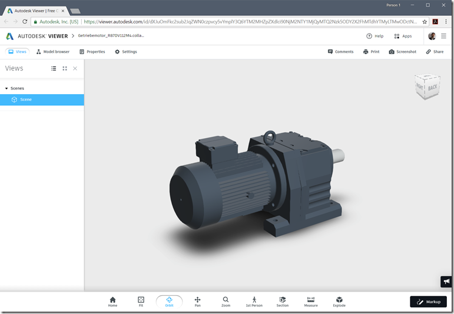Activate the Explode tool
Viewport: 454px width, 314px height.
(339, 302)
